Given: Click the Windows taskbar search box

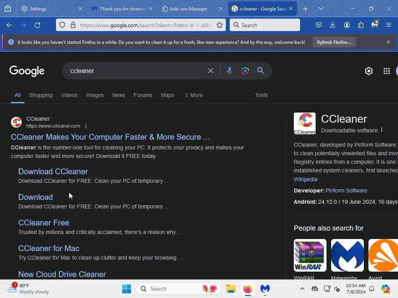Looking at the screenshot, I should 179,289.
